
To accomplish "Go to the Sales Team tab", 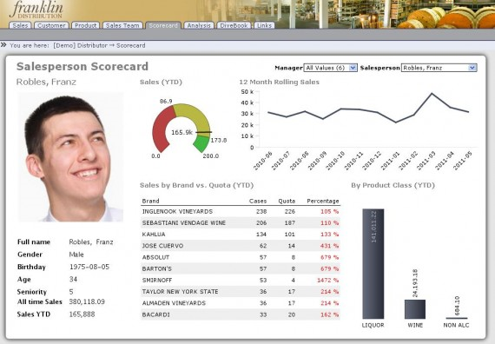I will 122,25.
